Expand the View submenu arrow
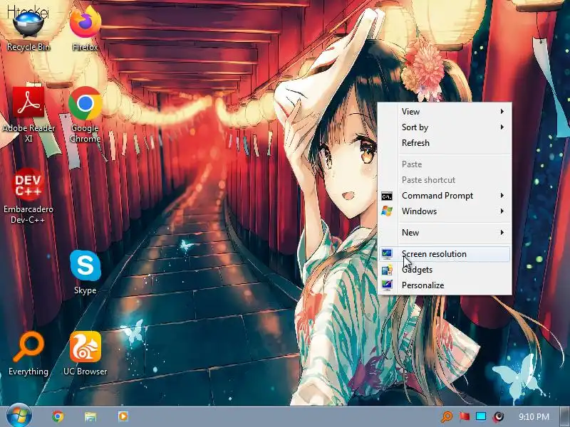The image size is (570, 427). click(502, 112)
